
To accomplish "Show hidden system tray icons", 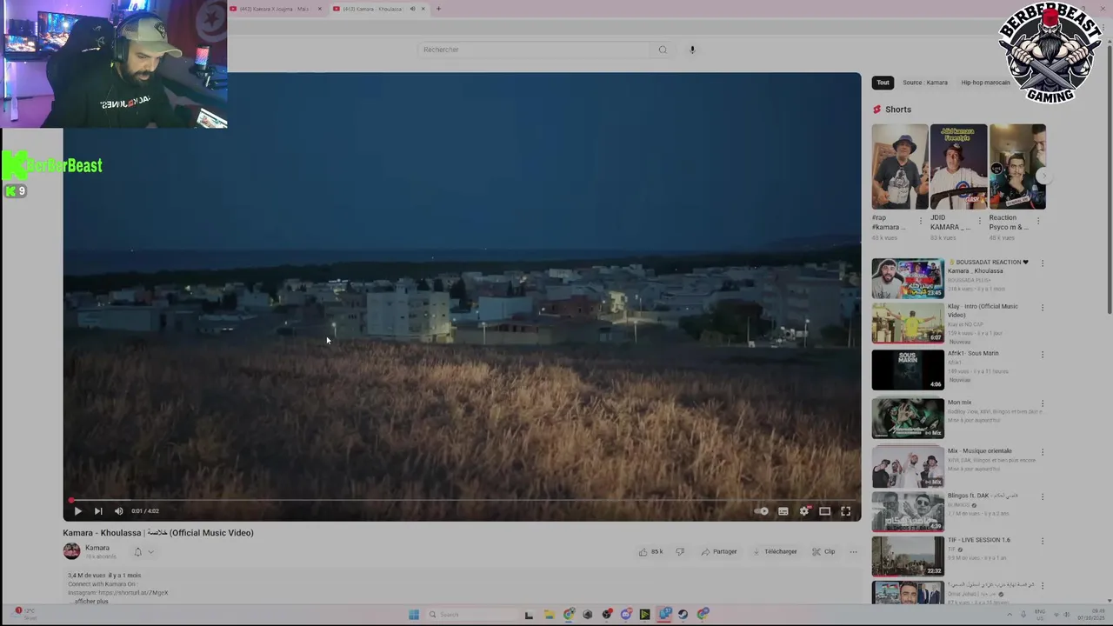I will click(1010, 615).
